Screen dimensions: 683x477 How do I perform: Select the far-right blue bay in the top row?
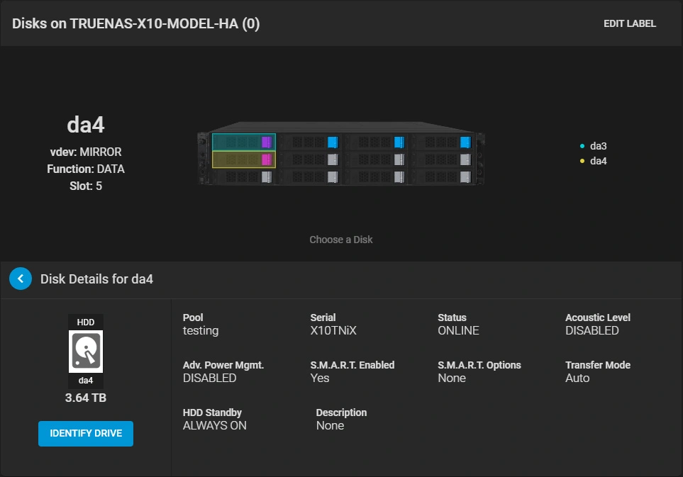443,142
